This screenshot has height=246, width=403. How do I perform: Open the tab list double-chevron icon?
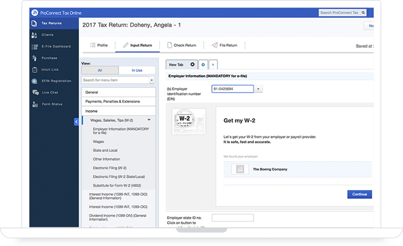pyautogui.click(x=213, y=65)
